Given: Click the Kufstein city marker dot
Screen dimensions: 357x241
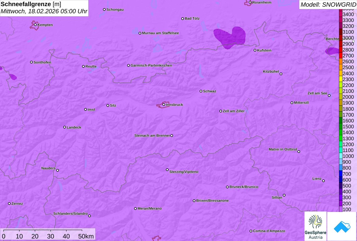Looking at the screenshot, I should [255, 50].
